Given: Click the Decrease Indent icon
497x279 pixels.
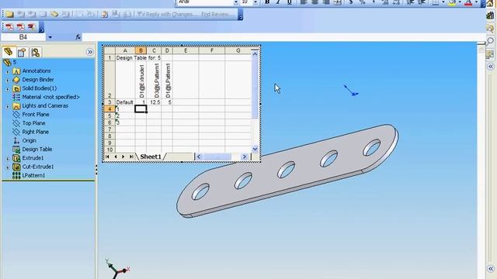Looking at the screenshot, I should point(411,2).
